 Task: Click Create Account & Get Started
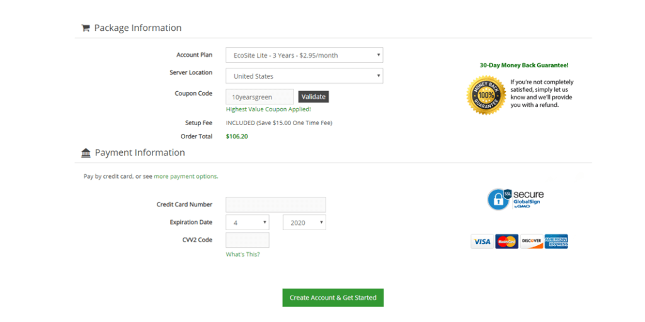(333, 297)
